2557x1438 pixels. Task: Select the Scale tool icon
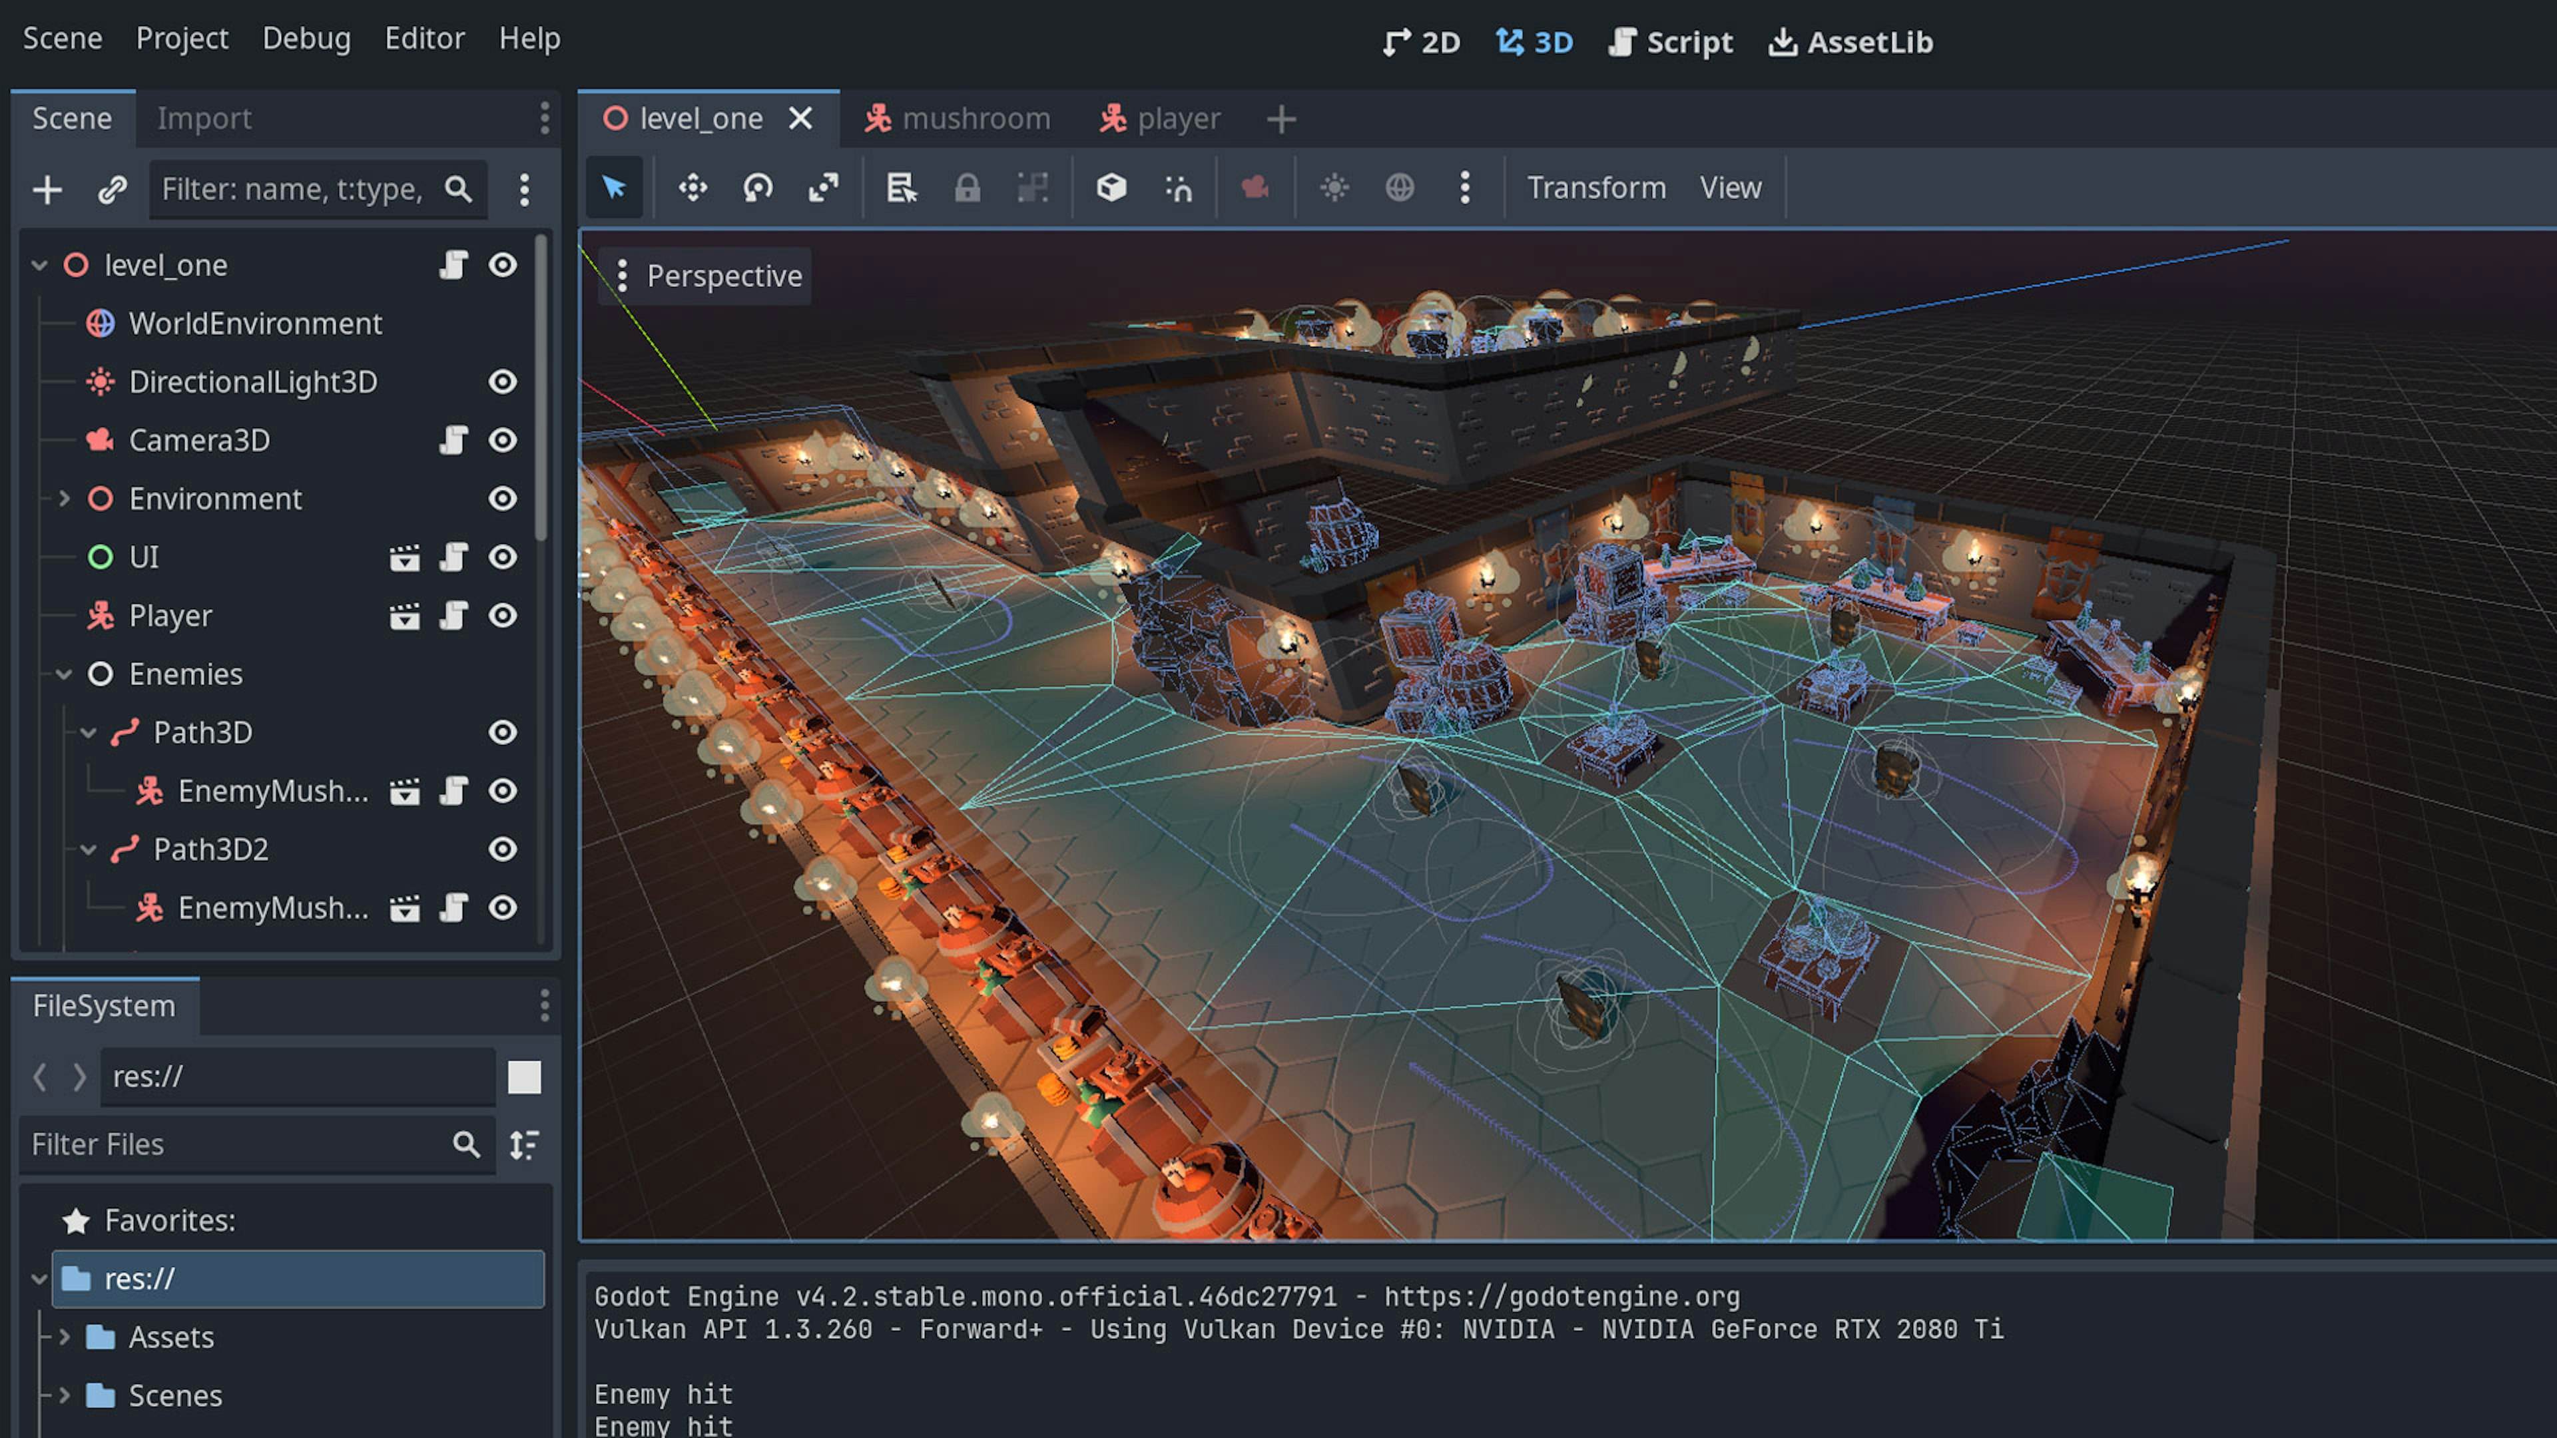(820, 186)
